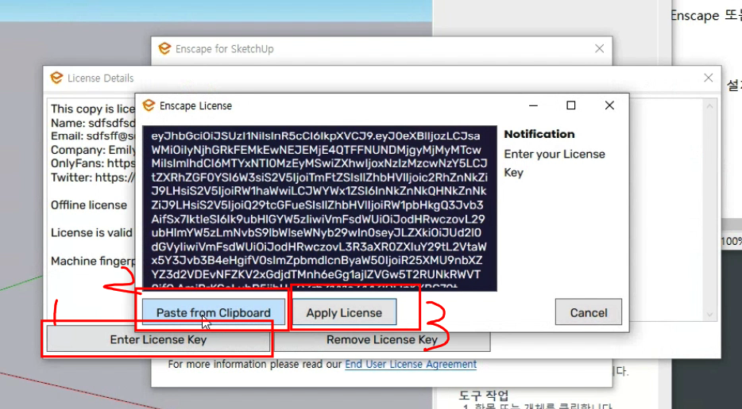Click 'Enter your License Key' text
742x409 pixels.
point(555,163)
